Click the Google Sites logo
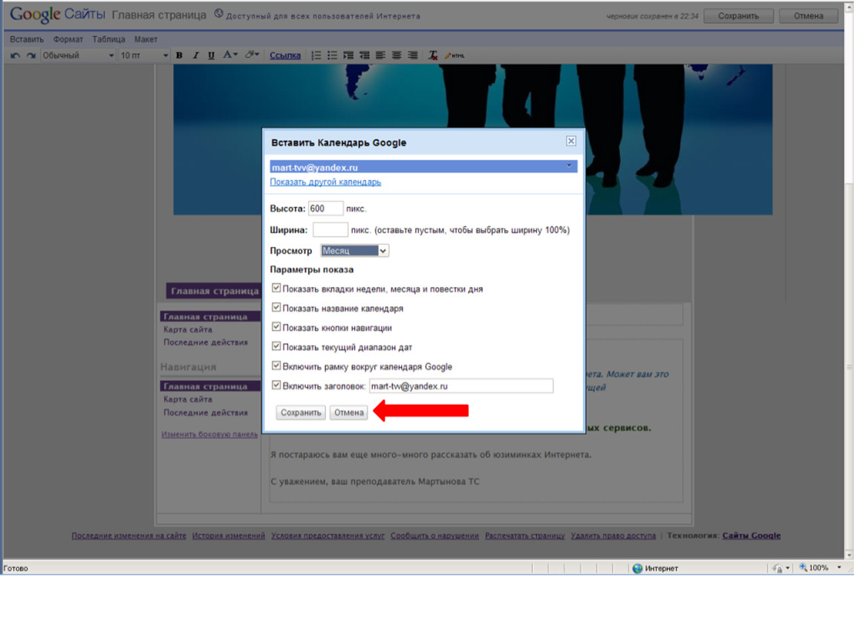 pos(57,15)
